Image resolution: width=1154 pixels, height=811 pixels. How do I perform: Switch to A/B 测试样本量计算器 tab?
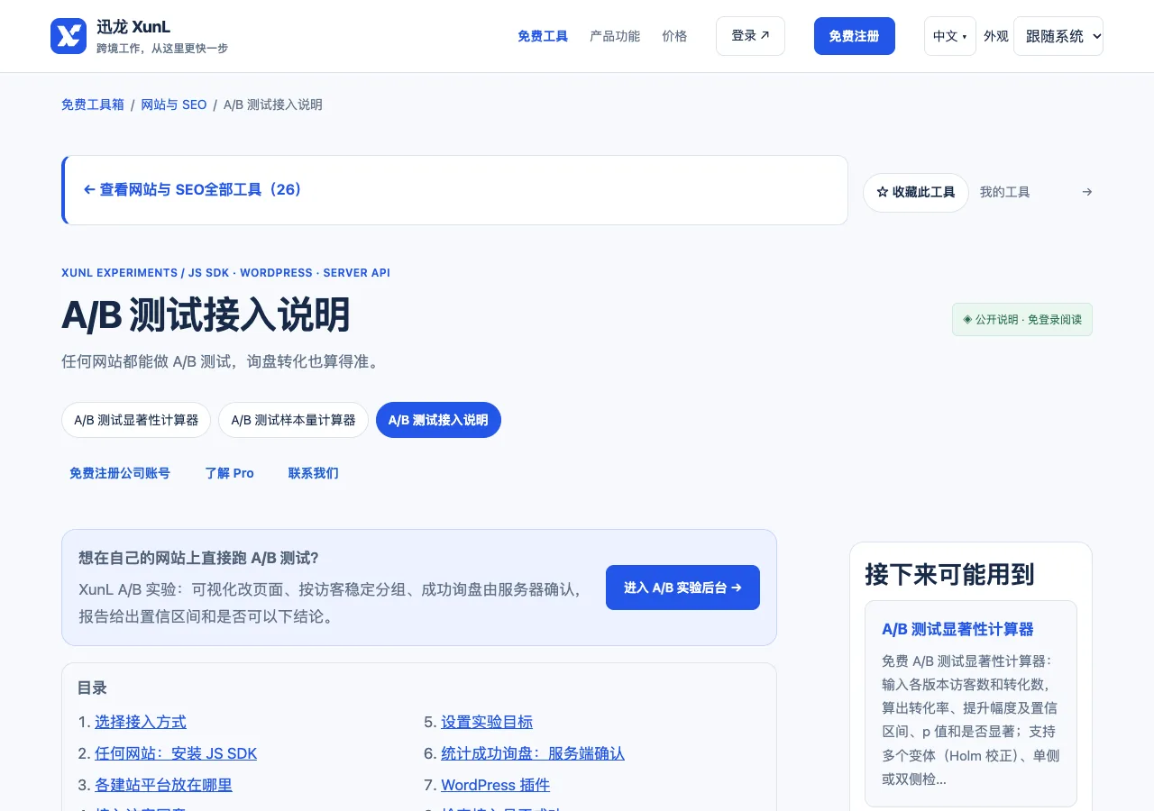[x=293, y=420]
